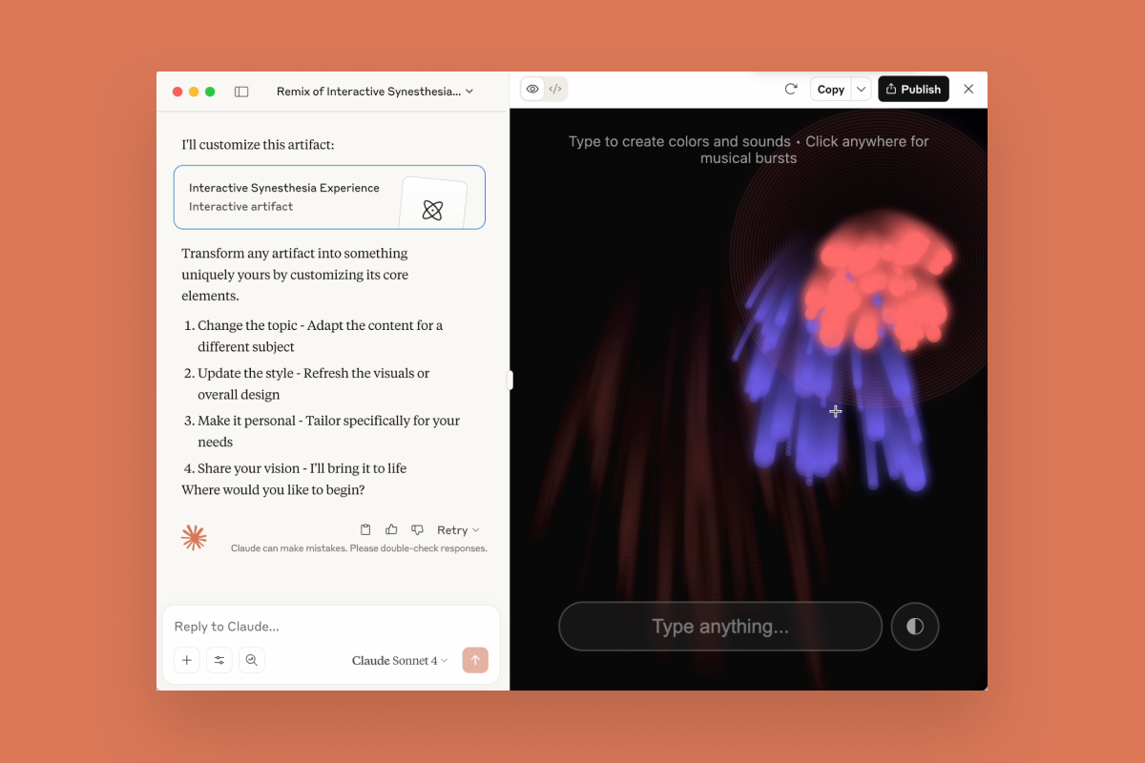Viewport: 1145px width, 763px height.
Task: Close the artifact panel
Action: [x=968, y=89]
